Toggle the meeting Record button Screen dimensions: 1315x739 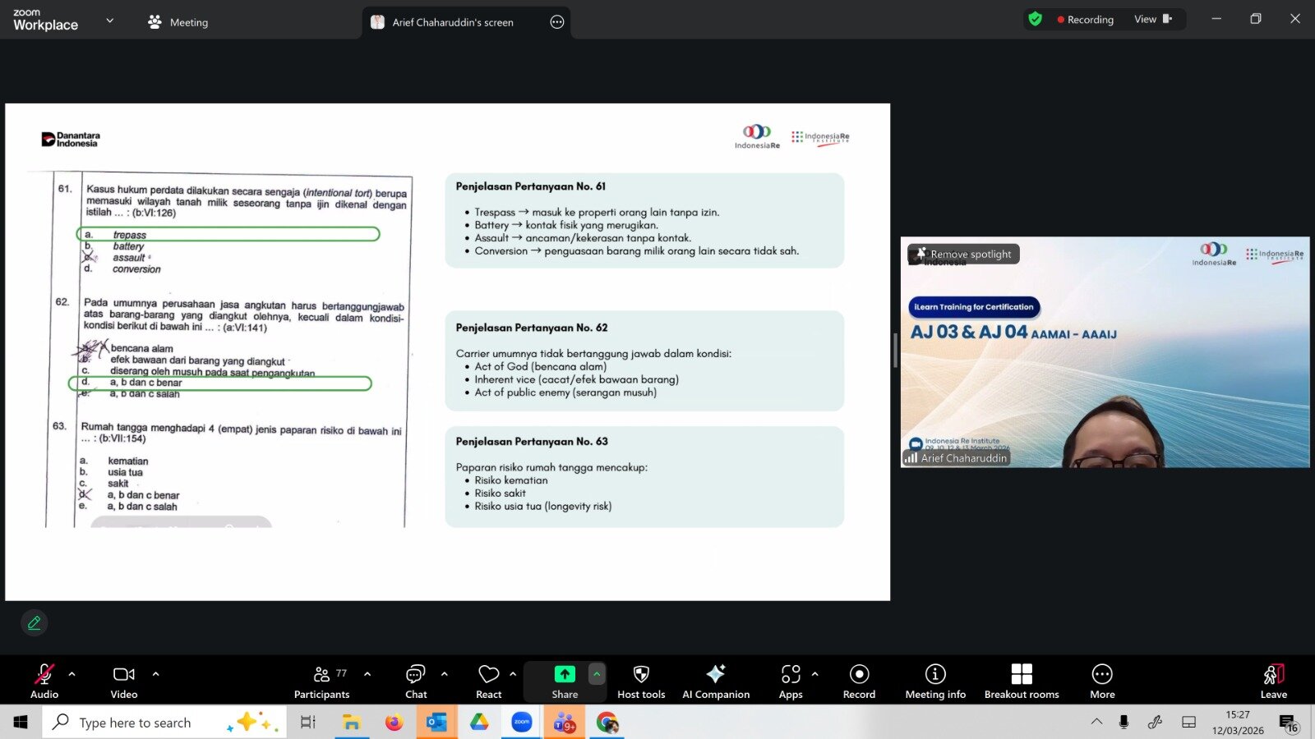click(x=859, y=682)
